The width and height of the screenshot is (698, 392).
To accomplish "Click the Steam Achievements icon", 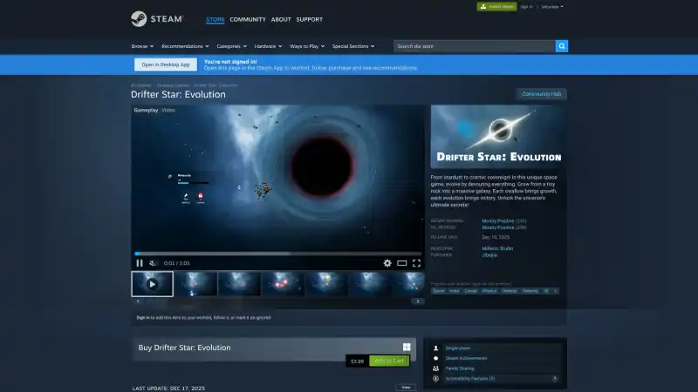I will [435, 358].
